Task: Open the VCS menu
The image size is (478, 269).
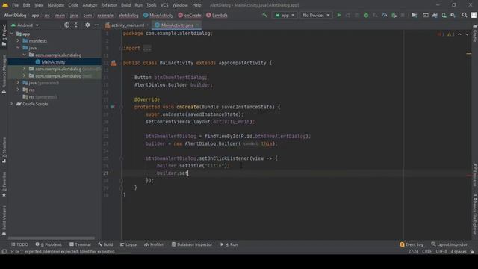Action: coord(164,5)
